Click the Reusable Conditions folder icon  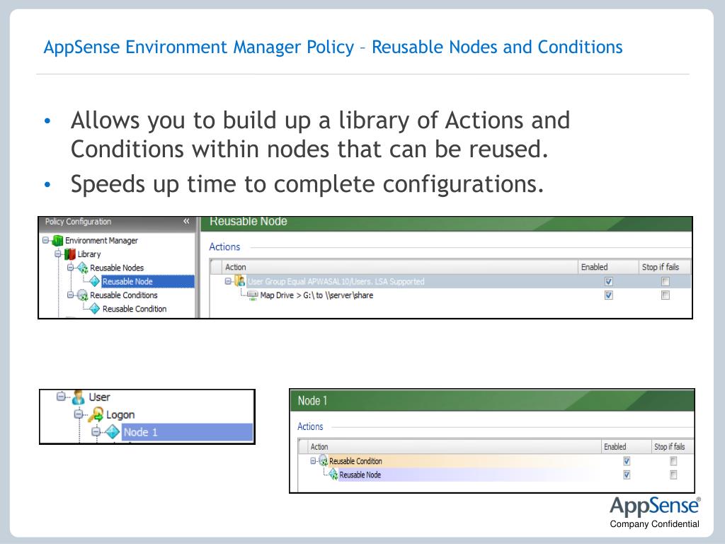click(x=82, y=295)
